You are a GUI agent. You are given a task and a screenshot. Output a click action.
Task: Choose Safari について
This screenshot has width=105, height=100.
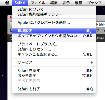point(54,9)
